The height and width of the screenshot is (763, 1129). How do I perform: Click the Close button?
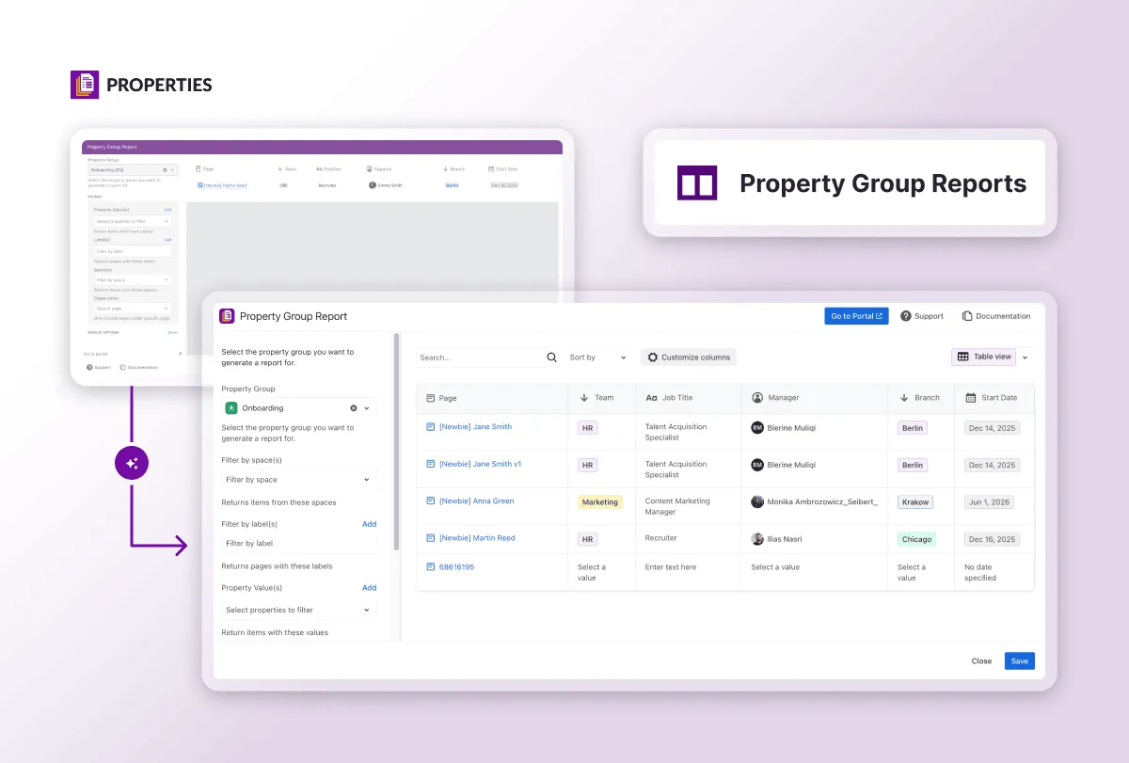(x=981, y=661)
